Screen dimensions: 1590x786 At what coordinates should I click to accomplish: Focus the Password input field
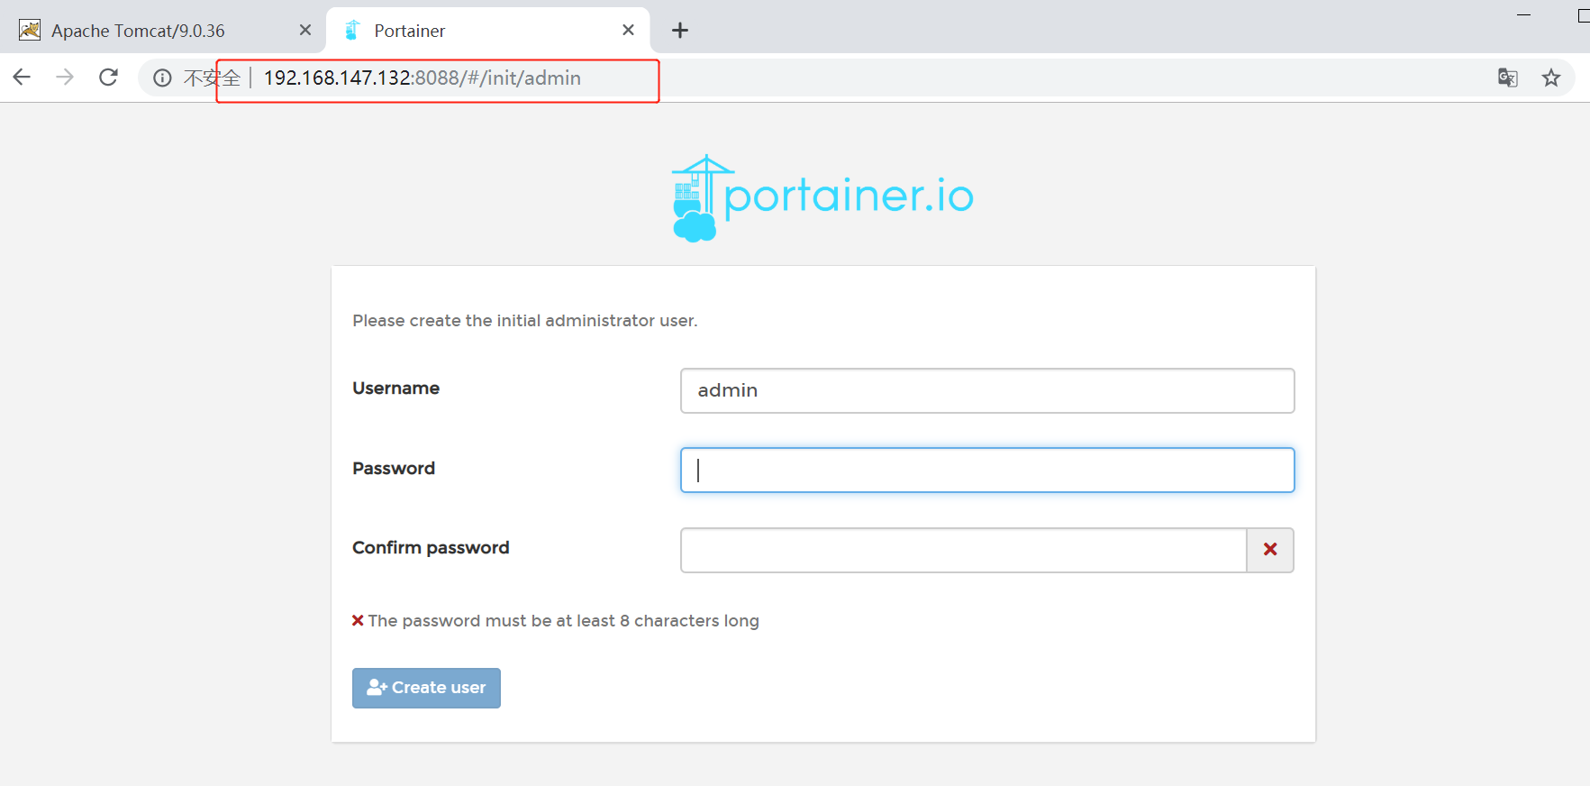[x=987, y=470]
